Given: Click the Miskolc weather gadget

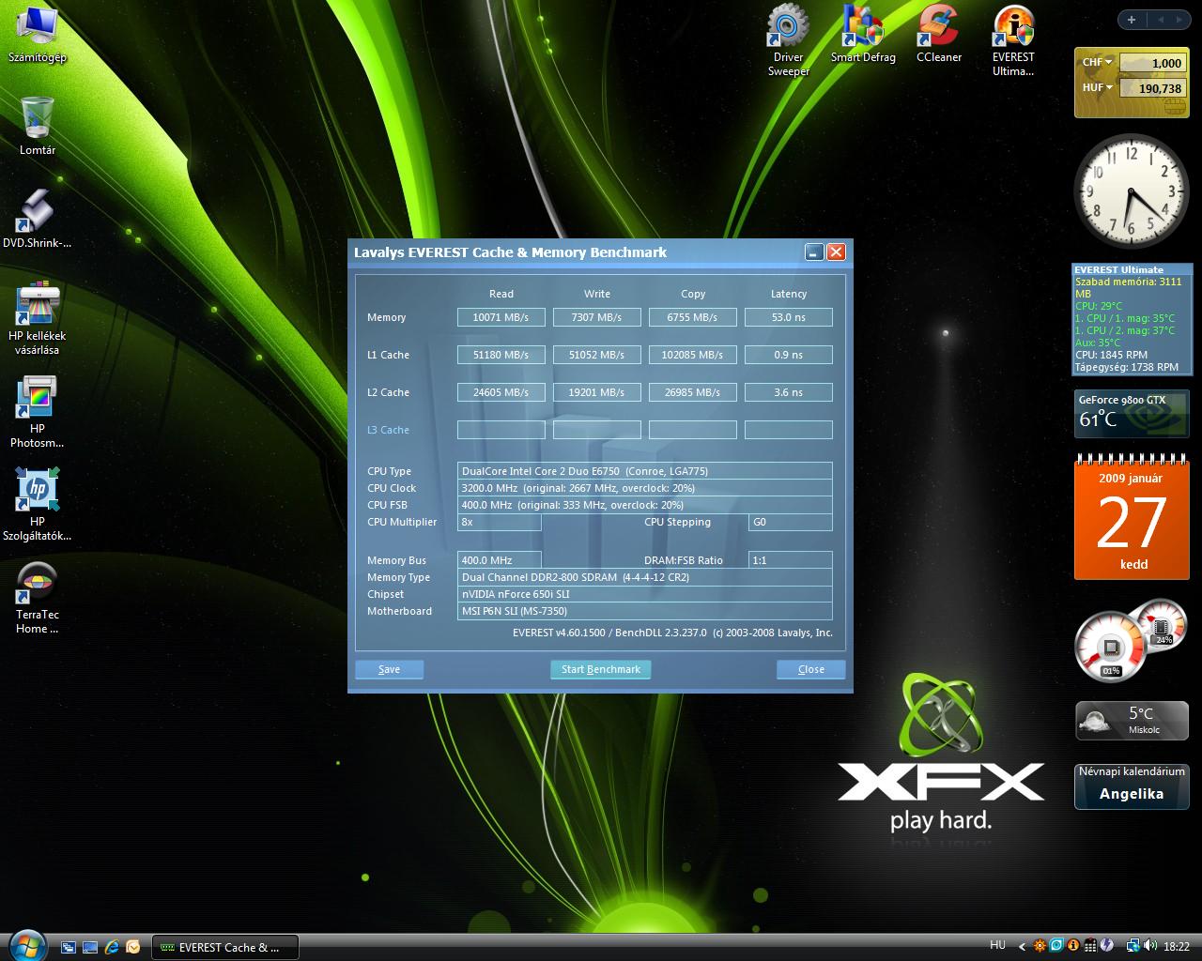Looking at the screenshot, I should pos(1132,721).
